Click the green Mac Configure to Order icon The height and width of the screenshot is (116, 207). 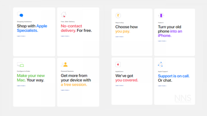pyautogui.click(x=20, y=64)
